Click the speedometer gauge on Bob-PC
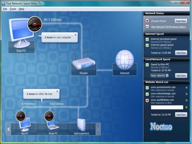Viewport: 192px width, 144px height. point(35,24)
